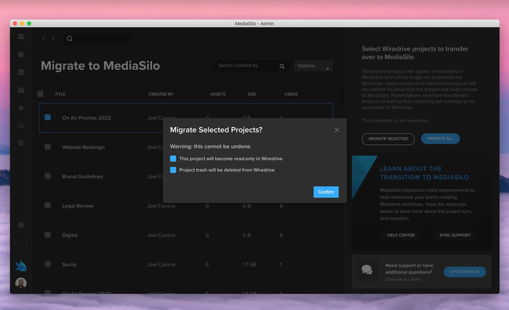509x310 pixels.
Task: Open the analytics chart icon in sidebar
Action: point(21,72)
